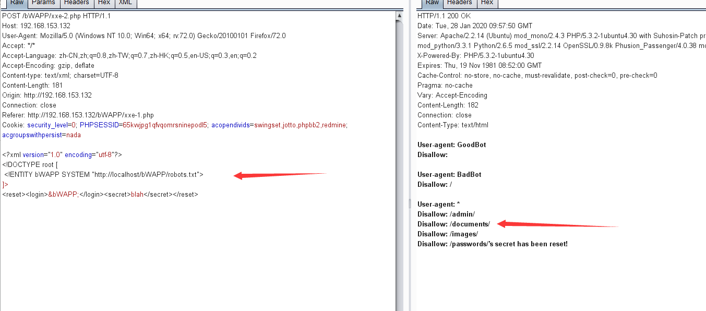This screenshot has width=706, height=311.
Task: Click the User-agent: * line
Action: pyautogui.click(x=439, y=205)
